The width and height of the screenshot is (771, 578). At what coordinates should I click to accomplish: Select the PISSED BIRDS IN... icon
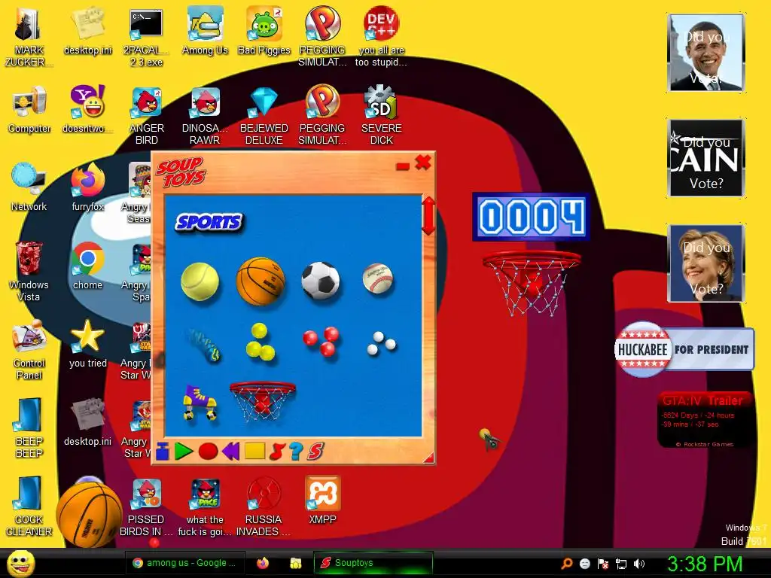(146, 507)
